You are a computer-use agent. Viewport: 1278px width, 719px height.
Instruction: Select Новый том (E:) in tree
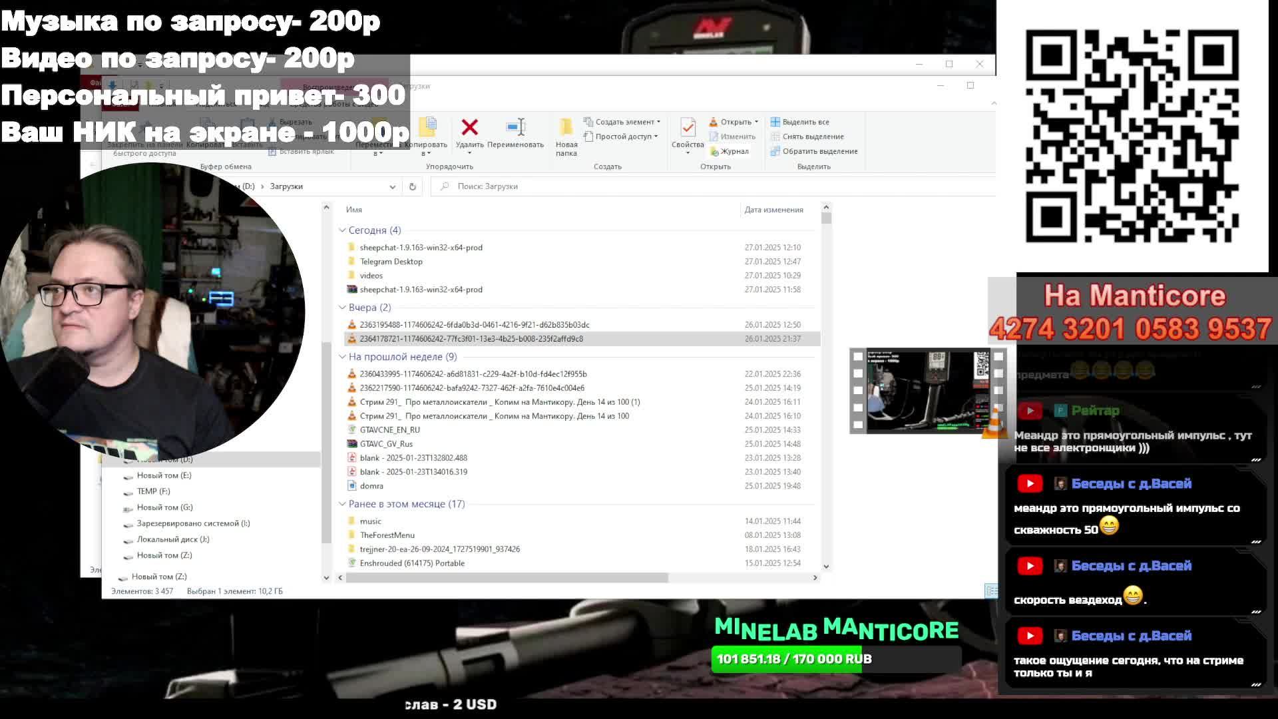(164, 475)
